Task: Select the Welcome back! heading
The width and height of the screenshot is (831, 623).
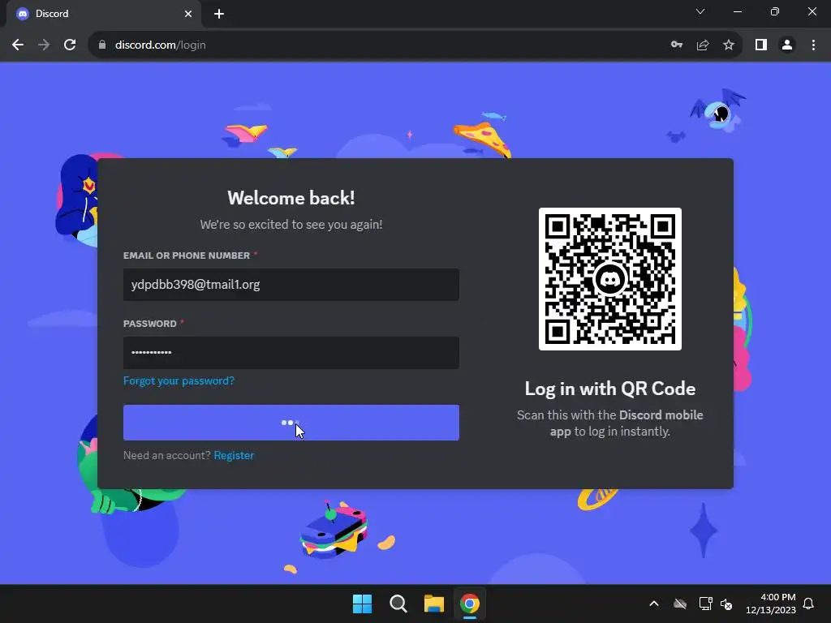Action: pos(291,198)
